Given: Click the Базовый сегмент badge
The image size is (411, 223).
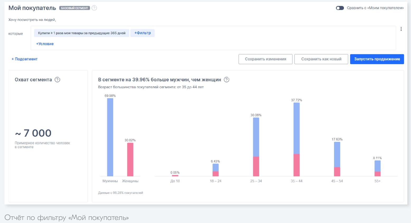Looking at the screenshot, I should tap(74, 8).
